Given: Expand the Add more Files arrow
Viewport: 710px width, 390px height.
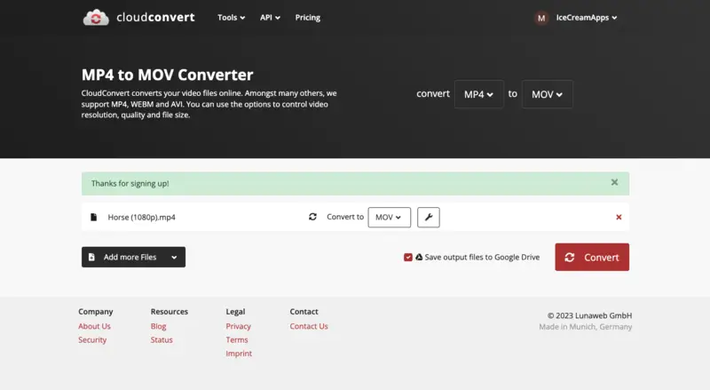Looking at the screenshot, I should [174, 257].
